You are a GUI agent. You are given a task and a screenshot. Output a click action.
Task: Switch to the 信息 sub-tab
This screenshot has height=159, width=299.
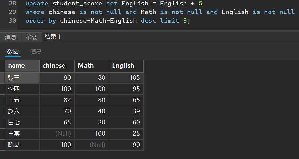[36, 52]
